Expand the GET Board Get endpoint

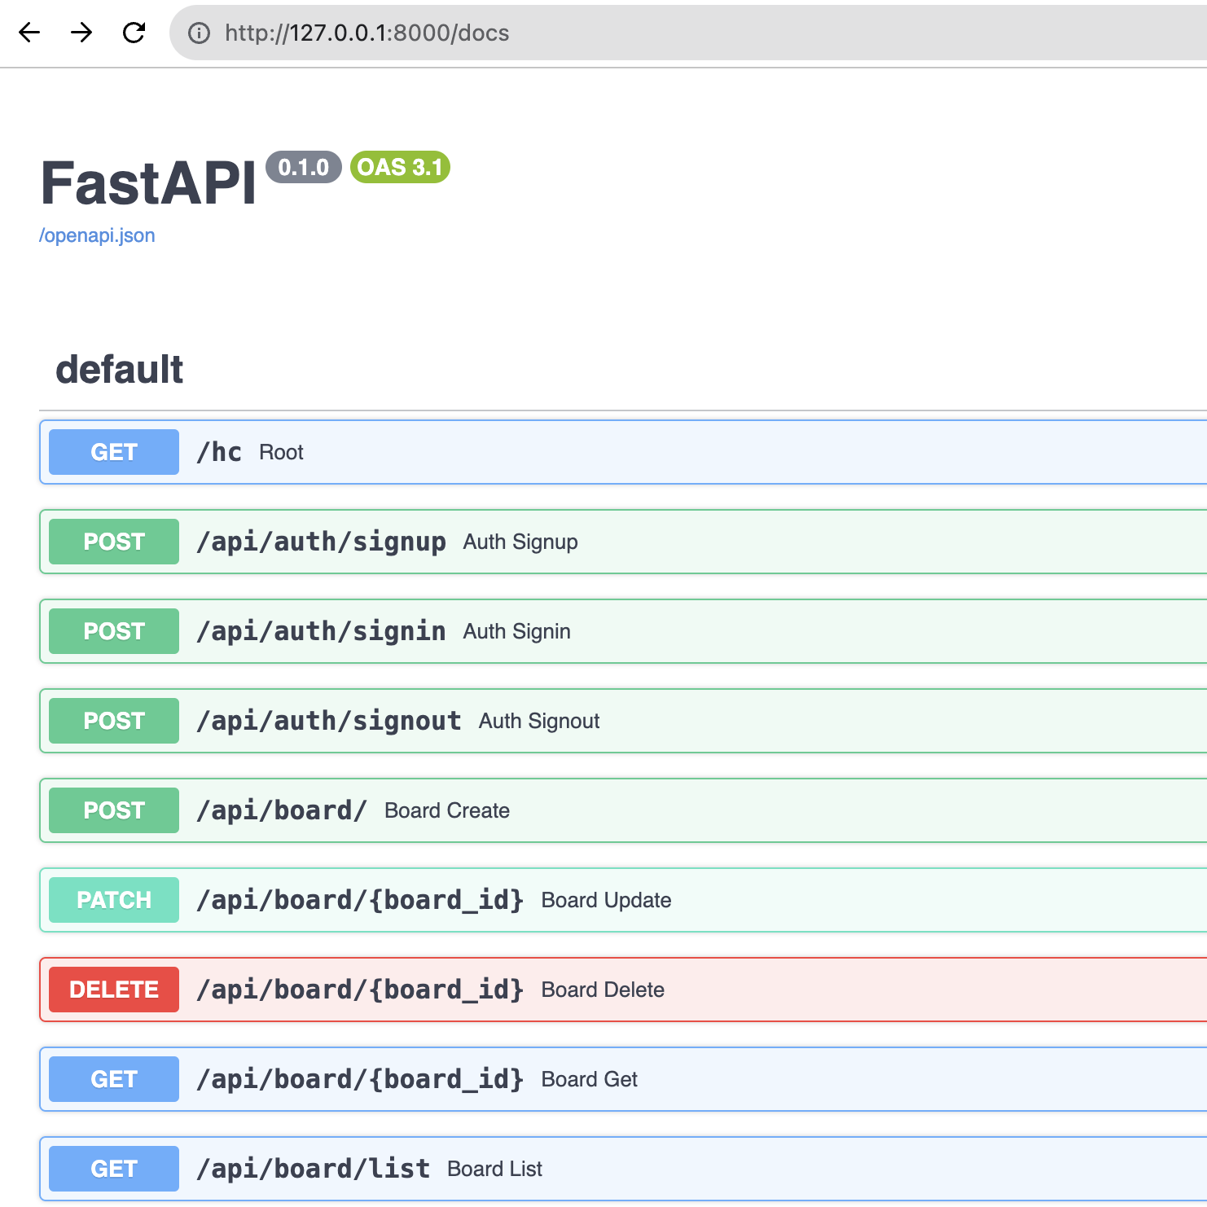pos(623,1079)
